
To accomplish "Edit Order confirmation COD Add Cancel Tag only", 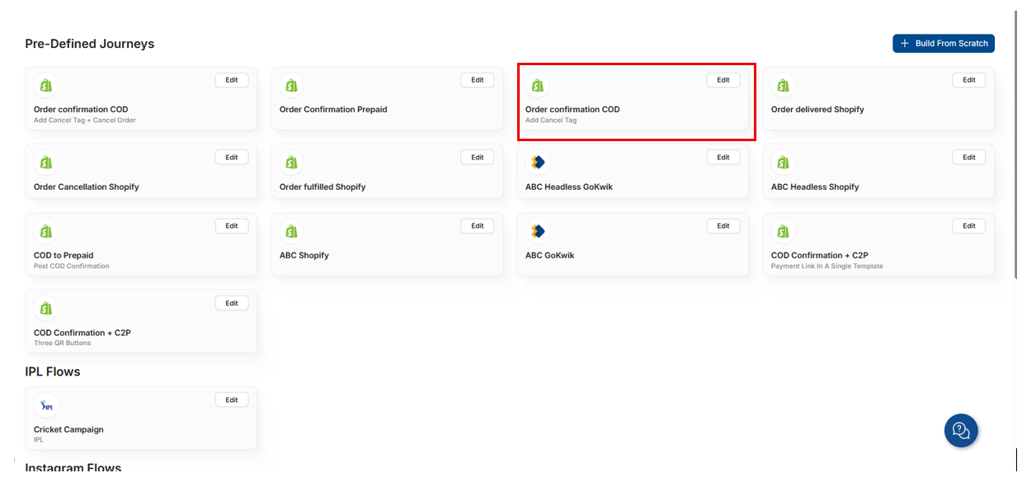I will click(x=723, y=80).
